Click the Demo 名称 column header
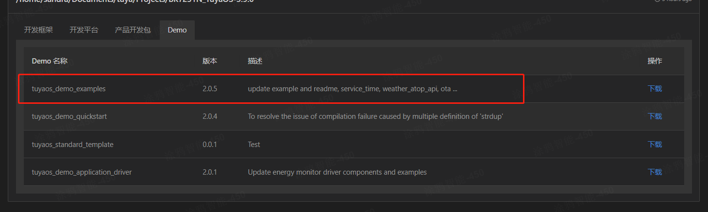The height and width of the screenshot is (212, 708). [50, 61]
